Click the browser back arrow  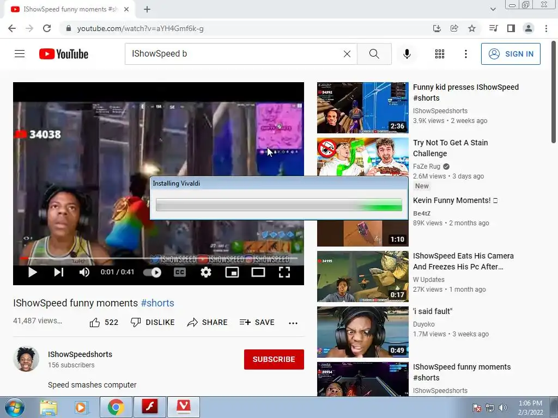[x=12, y=28]
